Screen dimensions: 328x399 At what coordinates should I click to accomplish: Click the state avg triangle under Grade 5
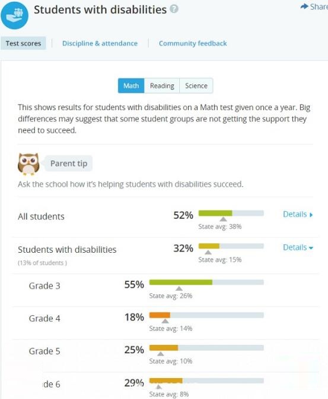point(161,354)
